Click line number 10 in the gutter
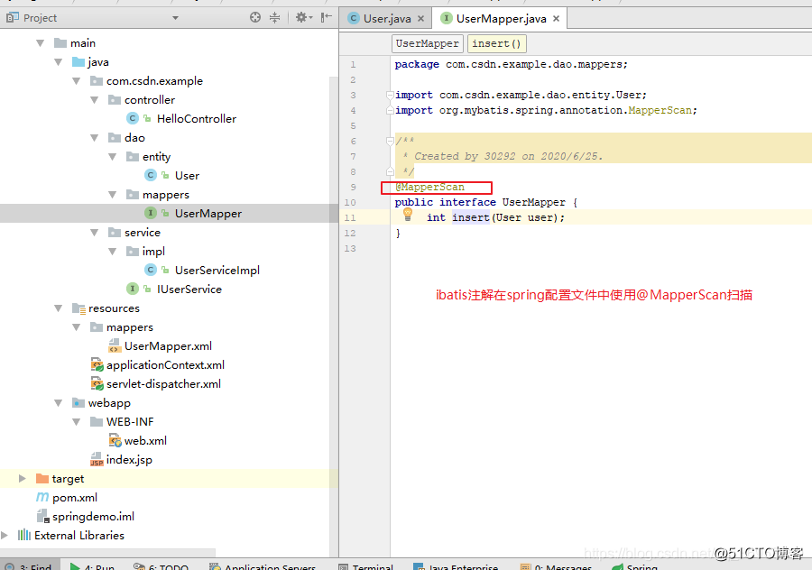812x570 pixels. [x=350, y=202]
